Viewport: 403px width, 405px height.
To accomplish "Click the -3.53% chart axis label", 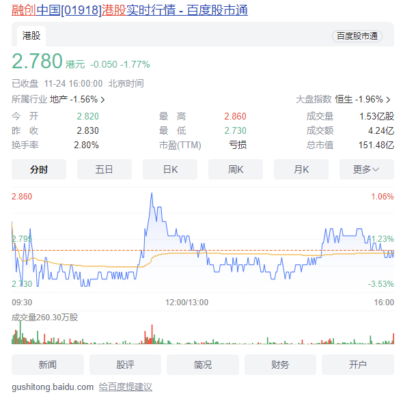I will click(381, 284).
